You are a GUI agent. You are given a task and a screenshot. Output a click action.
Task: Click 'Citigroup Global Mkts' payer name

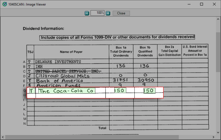(62, 76)
